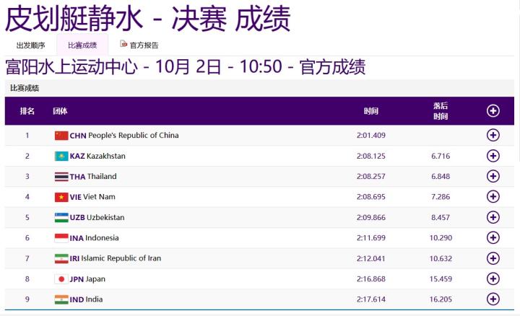The width and height of the screenshot is (520, 316).
Task: Expand all rows via header plus icon
Action: [x=493, y=111]
